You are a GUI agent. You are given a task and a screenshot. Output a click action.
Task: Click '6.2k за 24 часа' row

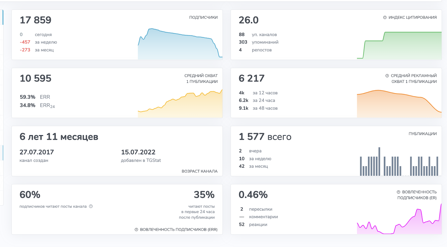[x=257, y=100]
